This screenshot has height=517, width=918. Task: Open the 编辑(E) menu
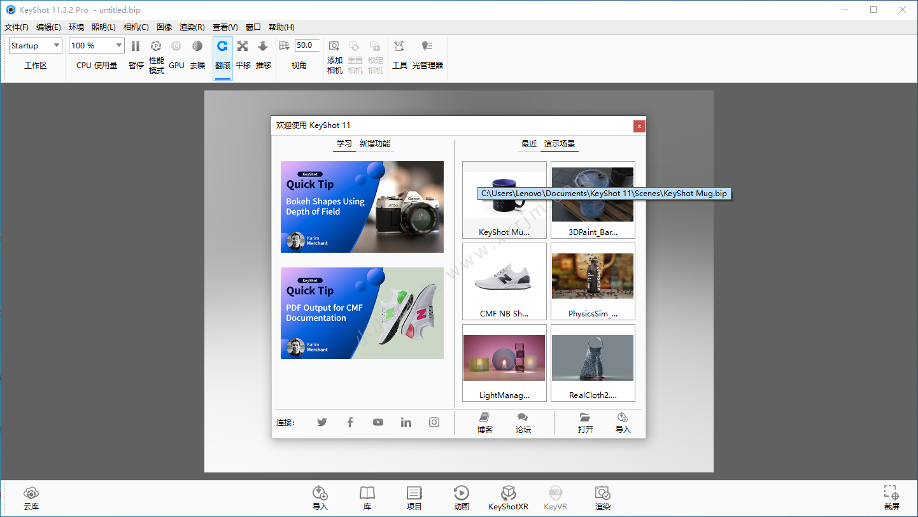click(x=48, y=27)
